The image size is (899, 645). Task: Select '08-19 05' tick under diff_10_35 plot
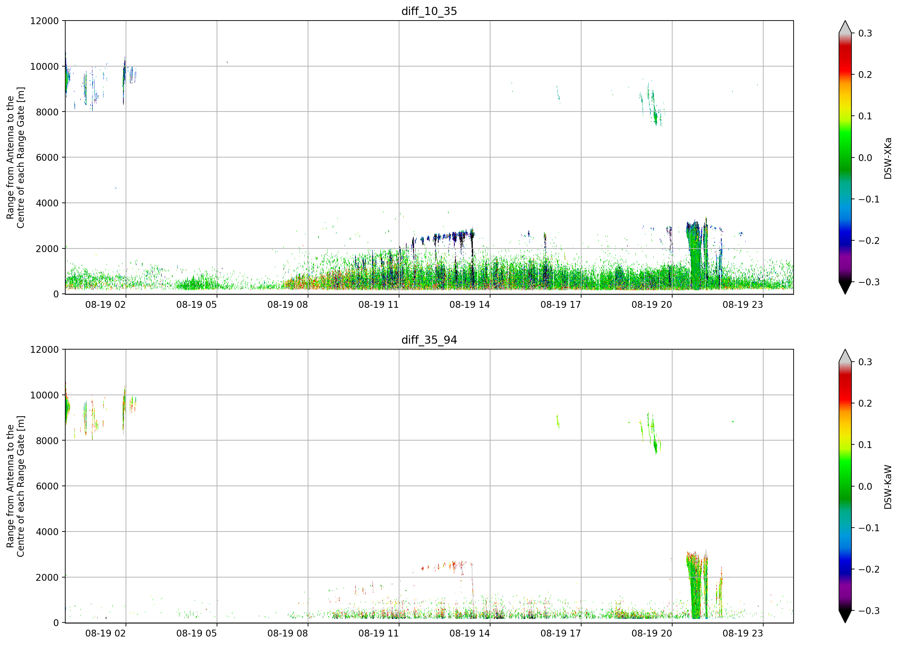(197, 305)
